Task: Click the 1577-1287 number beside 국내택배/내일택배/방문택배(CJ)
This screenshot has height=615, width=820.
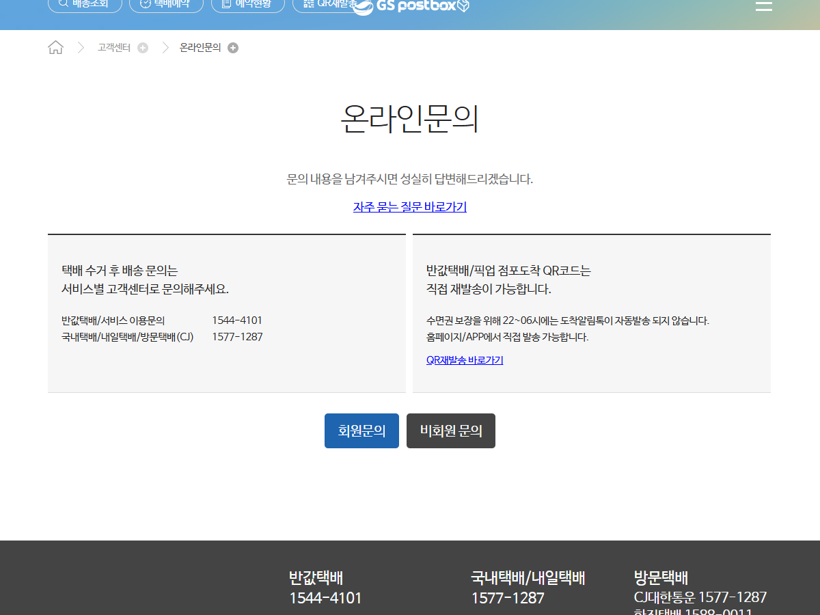Action: pyautogui.click(x=237, y=337)
